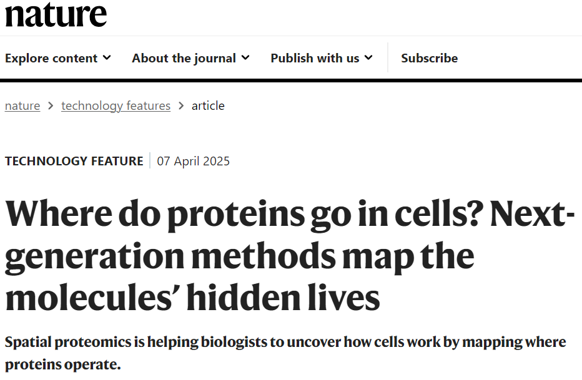Click the breadcrumb arrow before article
Image resolution: width=582 pixels, height=380 pixels.
tap(181, 105)
